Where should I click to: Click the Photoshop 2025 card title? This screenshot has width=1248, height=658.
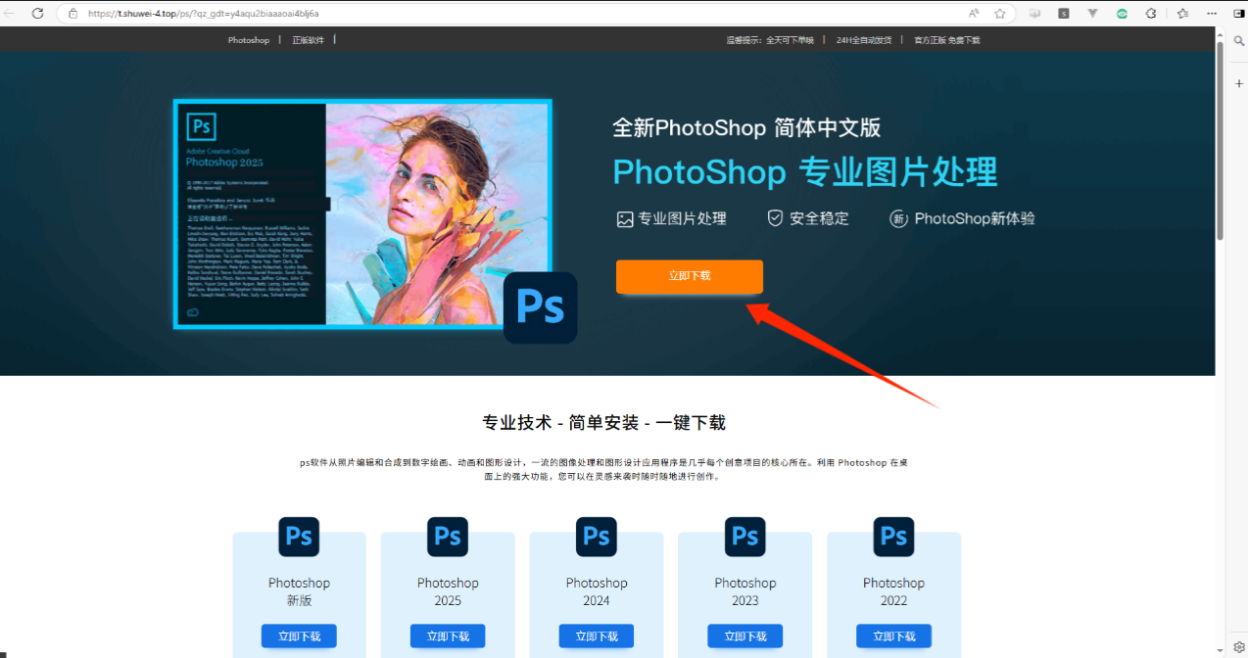tap(448, 591)
